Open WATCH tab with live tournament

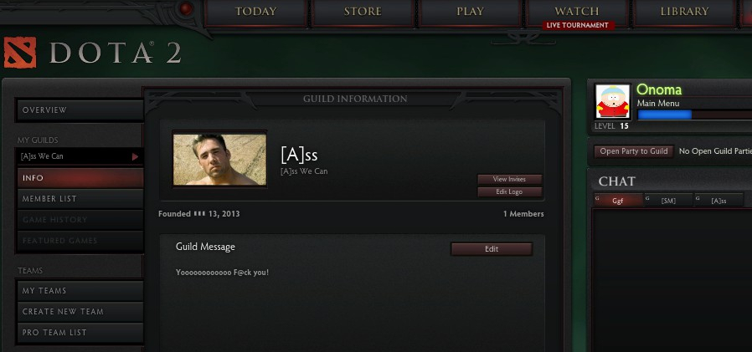pos(577,13)
